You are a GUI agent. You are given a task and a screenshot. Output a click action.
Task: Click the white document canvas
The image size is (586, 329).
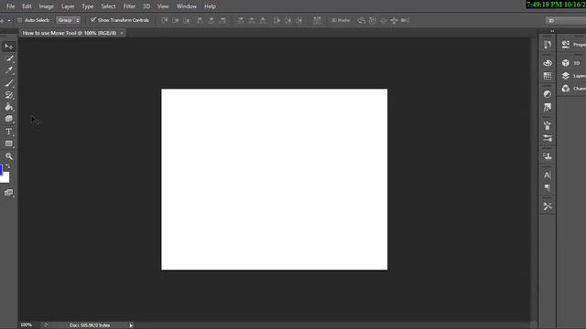(x=275, y=179)
